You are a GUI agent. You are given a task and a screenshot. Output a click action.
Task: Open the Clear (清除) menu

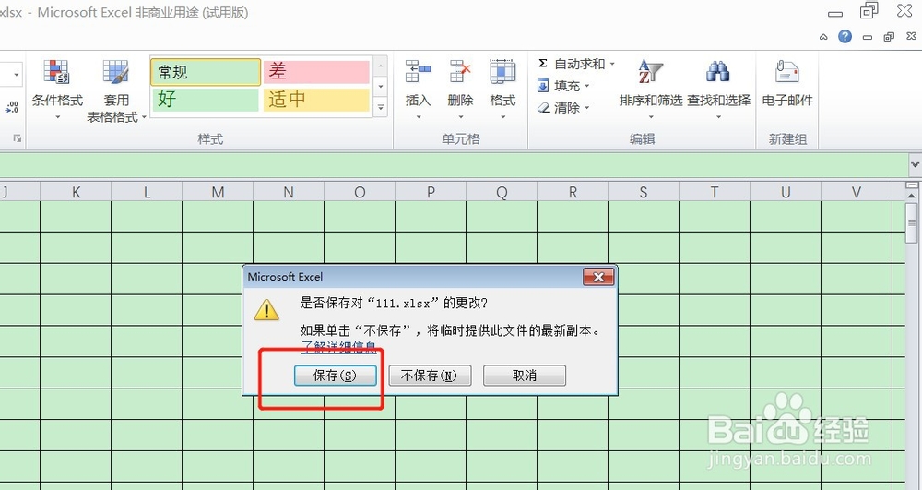[x=563, y=108]
